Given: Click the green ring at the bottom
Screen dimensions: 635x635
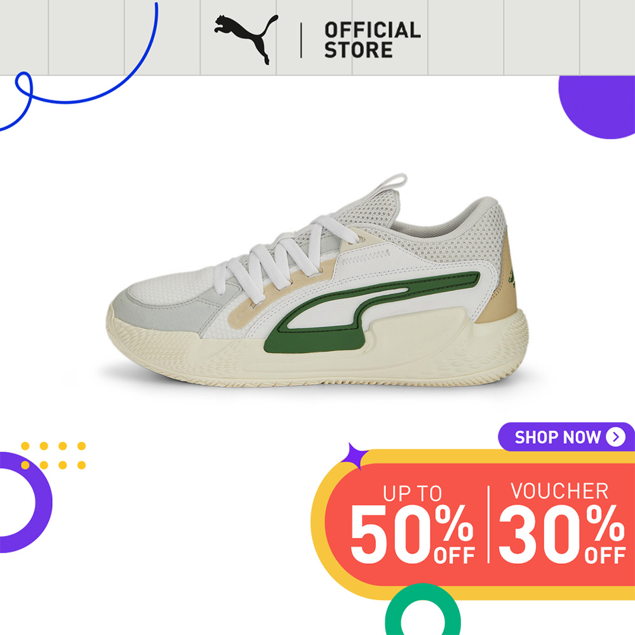Looking at the screenshot, I should click(422, 610).
